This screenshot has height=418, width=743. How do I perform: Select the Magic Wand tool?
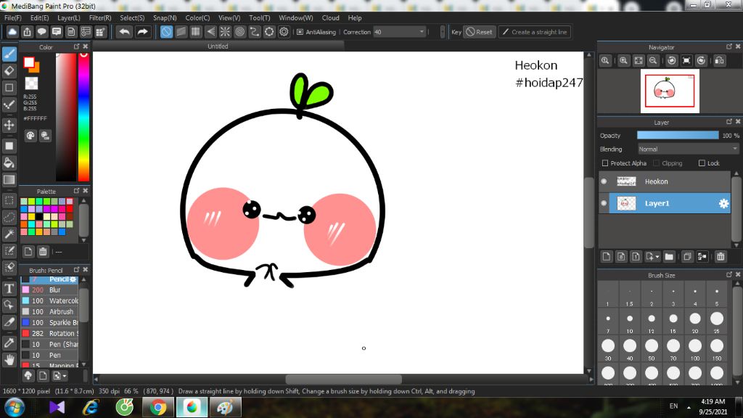[9, 234]
